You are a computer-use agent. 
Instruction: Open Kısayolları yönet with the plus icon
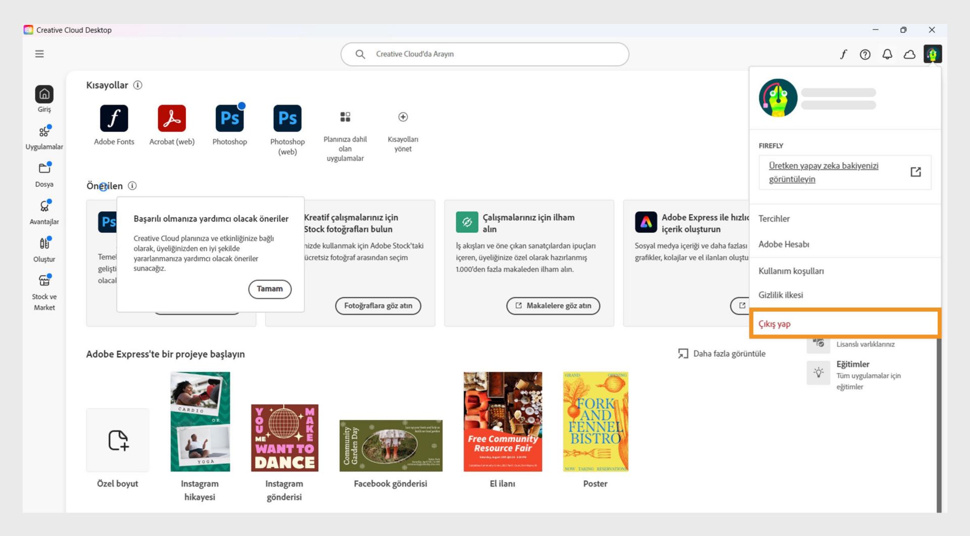pos(403,118)
